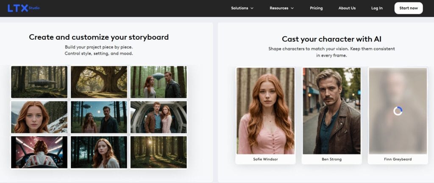Open the couple with flying saucer frame
This screenshot has width=434, height=183.
tap(159, 82)
